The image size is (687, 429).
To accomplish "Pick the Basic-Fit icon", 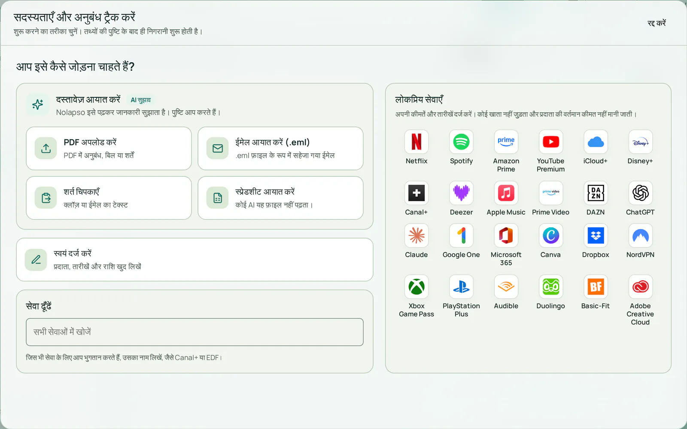I will [x=596, y=287].
